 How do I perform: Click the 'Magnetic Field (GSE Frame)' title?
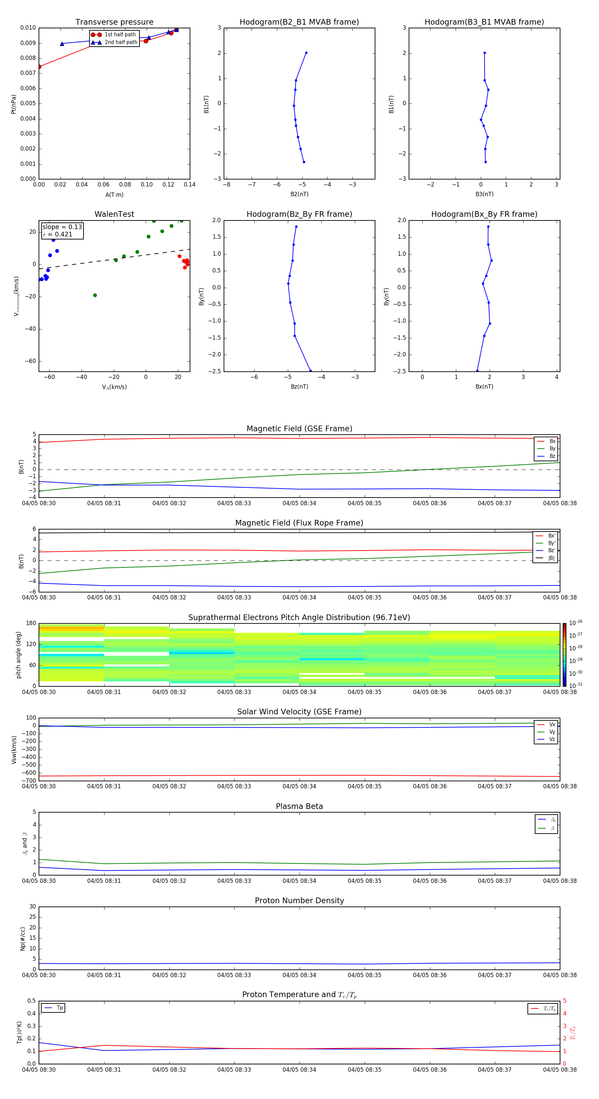[x=299, y=429]
